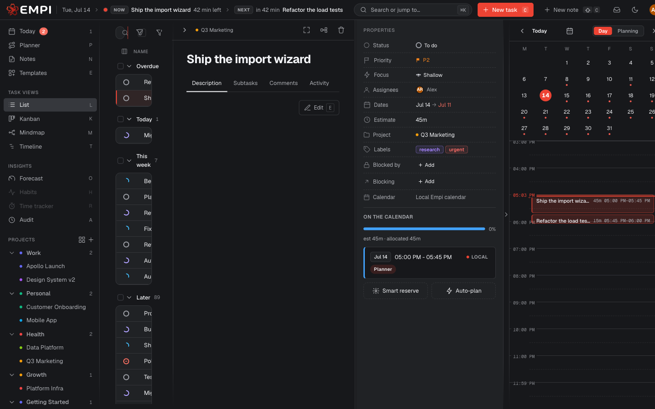The width and height of the screenshot is (655, 409).
Task: Click the Edit description button
Action: click(x=319, y=108)
